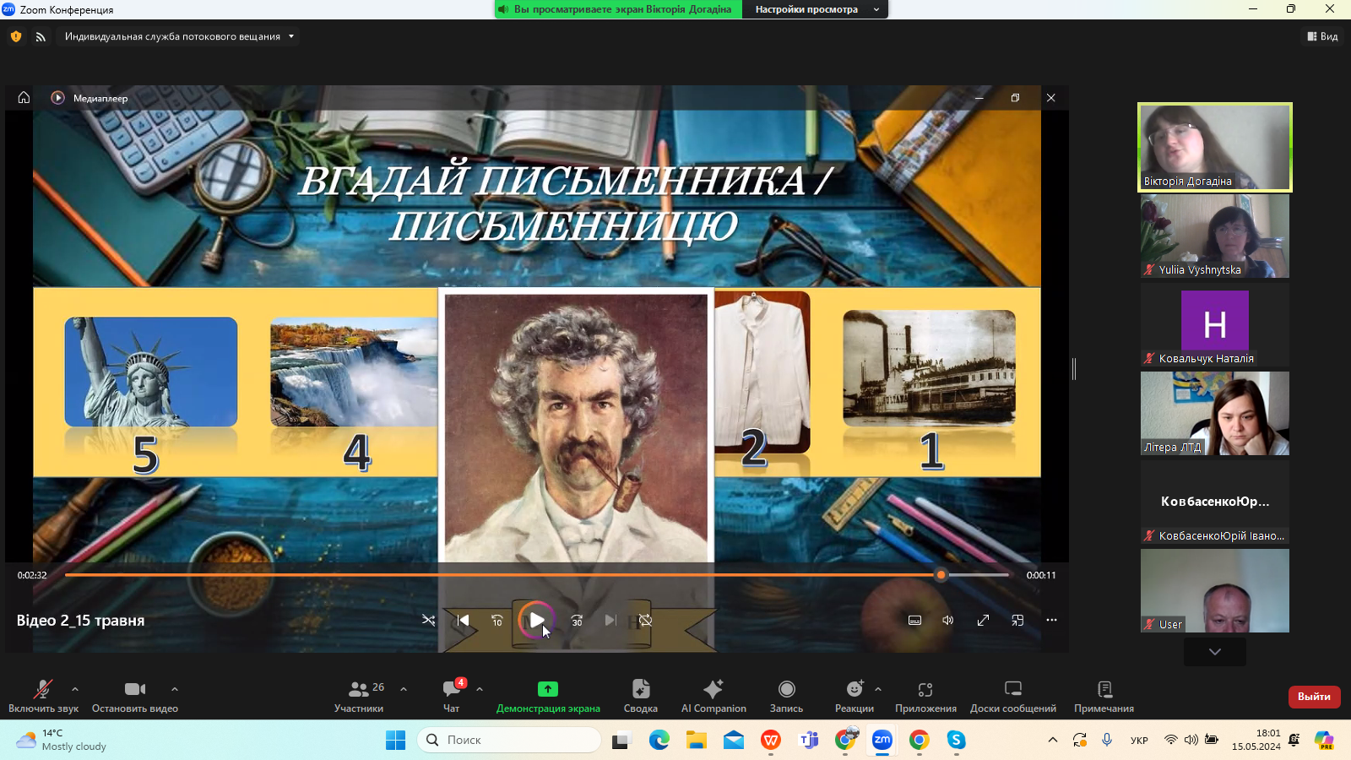Open the Reactions menu
Image resolution: width=1351 pixels, height=760 pixels.
pos(854,695)
